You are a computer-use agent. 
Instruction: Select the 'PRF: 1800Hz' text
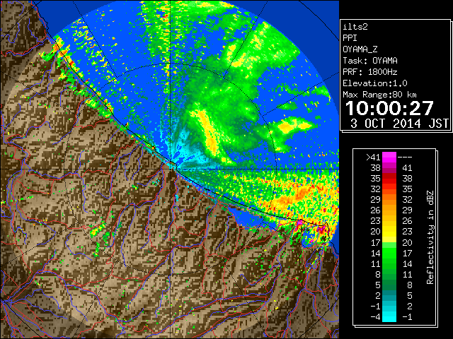tap(370, 72)
